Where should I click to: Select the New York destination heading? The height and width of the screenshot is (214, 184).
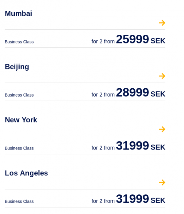[21, 120]
